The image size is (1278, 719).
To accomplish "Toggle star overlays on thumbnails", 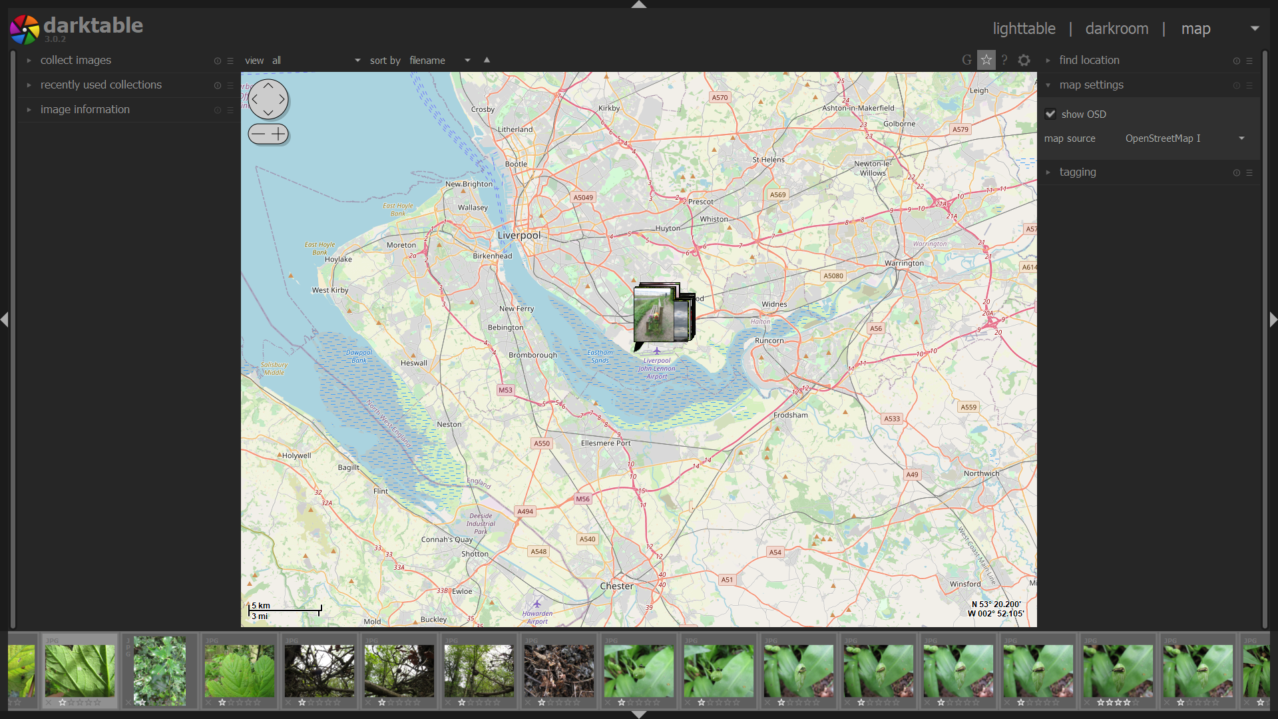I will click(986, 60).
